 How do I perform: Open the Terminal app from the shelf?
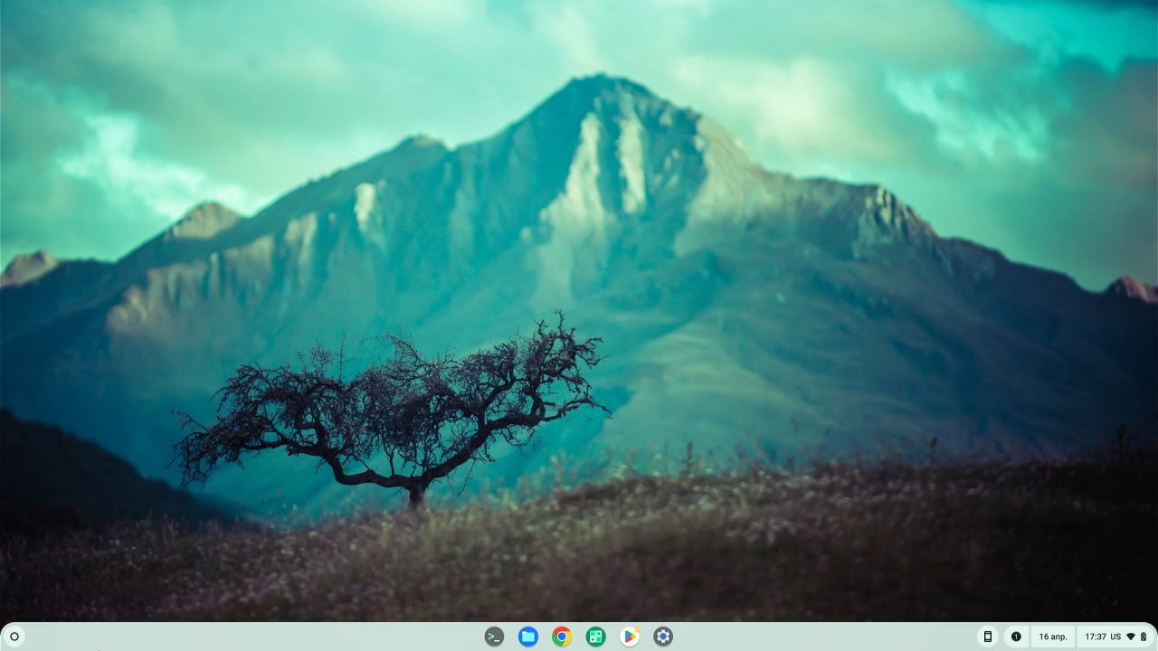coord(494,637)
